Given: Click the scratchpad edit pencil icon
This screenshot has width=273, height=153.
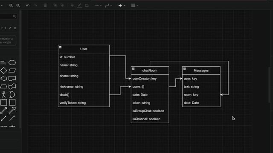Looking at the screenshot, I should [10, 28].
